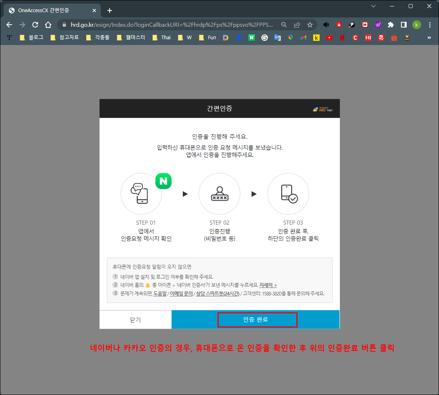
Task: Open the Chrome extensions puzzle icon
Action: point(390,25)
